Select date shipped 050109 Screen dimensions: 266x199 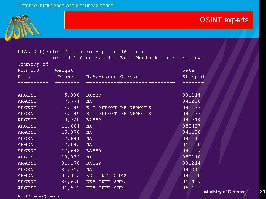pos(191,188)
